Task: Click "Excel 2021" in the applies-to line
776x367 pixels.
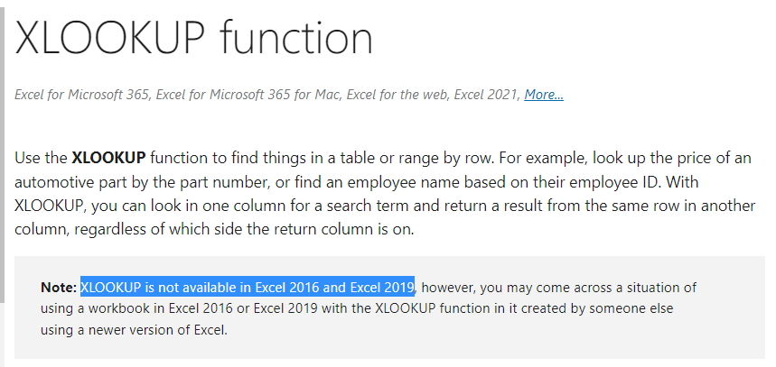Action: (487, 95)
